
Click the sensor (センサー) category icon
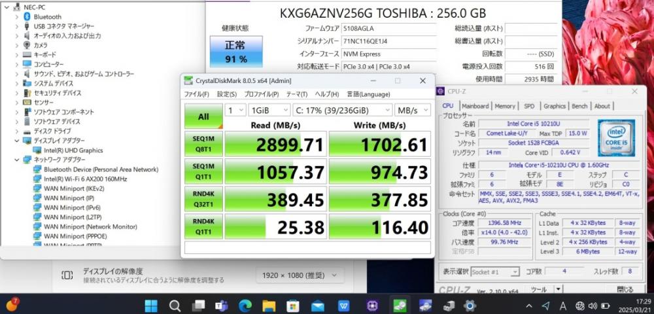pyautogui.click(x=27, y=102)
